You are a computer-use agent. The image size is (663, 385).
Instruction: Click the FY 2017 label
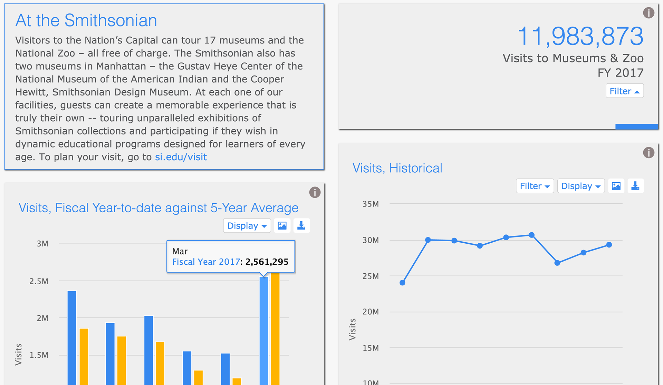621,73
